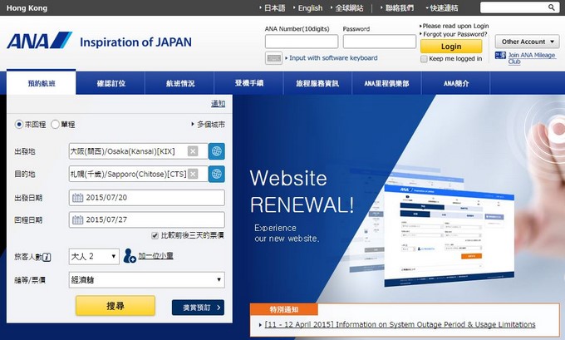Screen dimensions: 565x340
Task: Open the 全球網站 global sites link
Action: pos(349,8)
